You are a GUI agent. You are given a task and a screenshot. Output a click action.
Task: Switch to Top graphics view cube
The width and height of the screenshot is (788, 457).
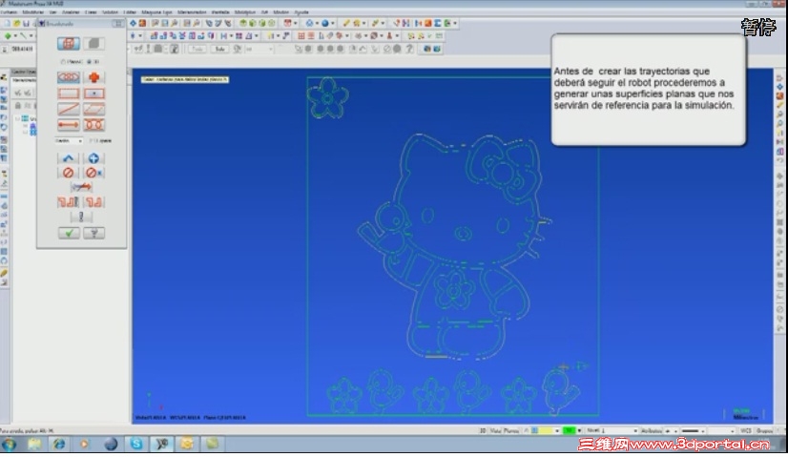pos(243,23)
